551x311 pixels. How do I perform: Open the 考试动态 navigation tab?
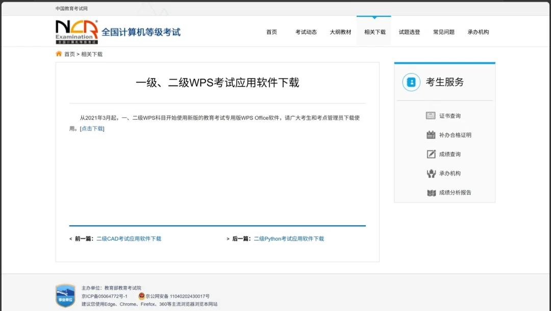306,32
